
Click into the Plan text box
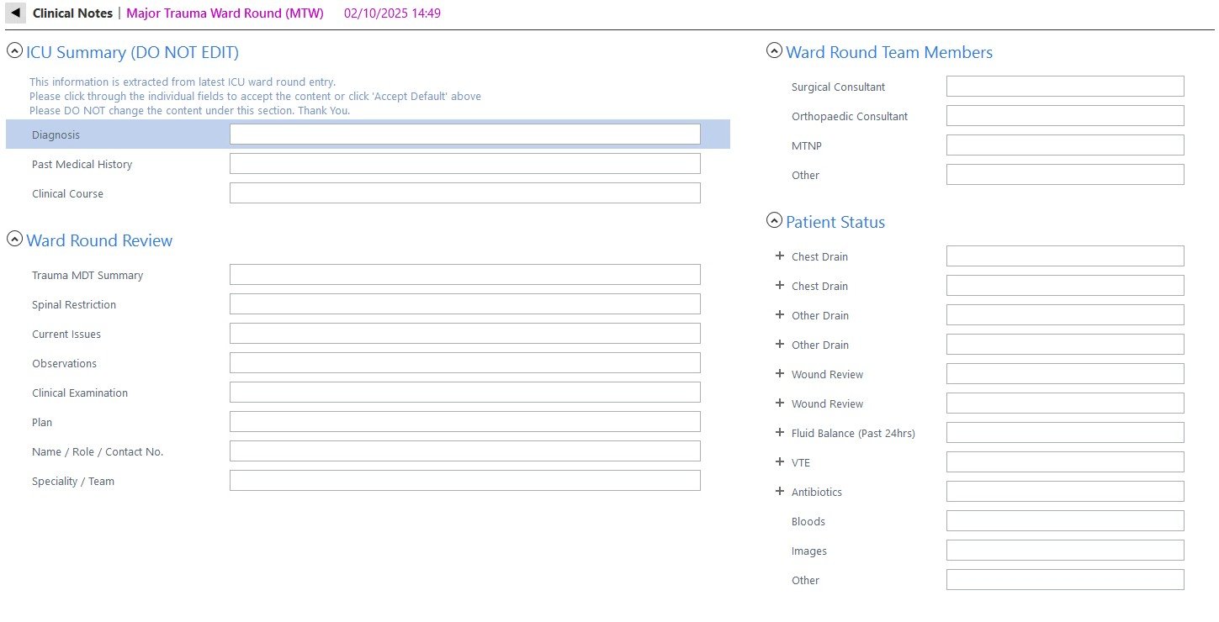tap(464, 422)
